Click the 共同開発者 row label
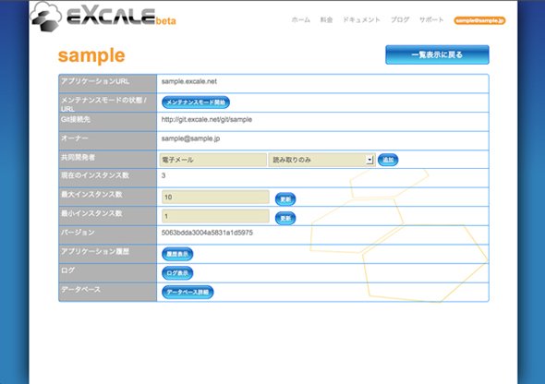The image size is (545, 384). (78, 157)
